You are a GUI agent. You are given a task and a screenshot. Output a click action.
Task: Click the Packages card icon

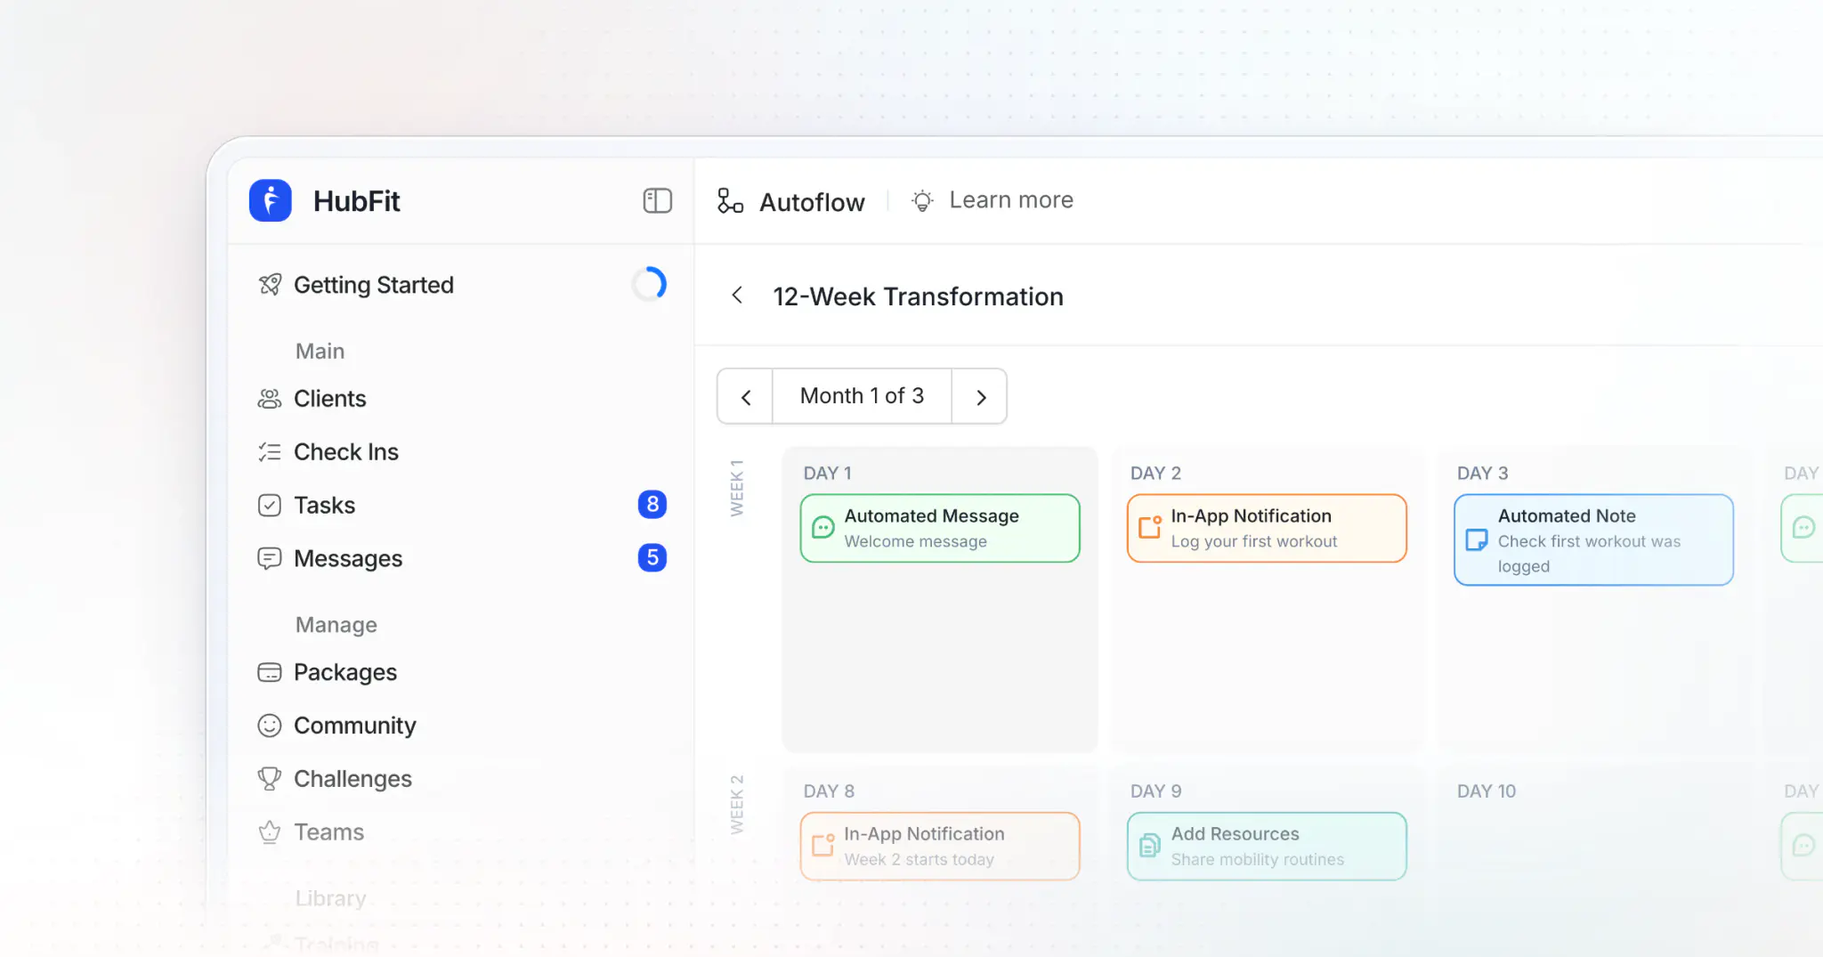coord(270,672)
